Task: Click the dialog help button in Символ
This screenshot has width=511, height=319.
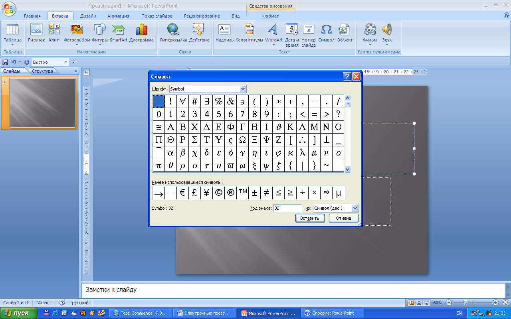Action: (347, 77)
